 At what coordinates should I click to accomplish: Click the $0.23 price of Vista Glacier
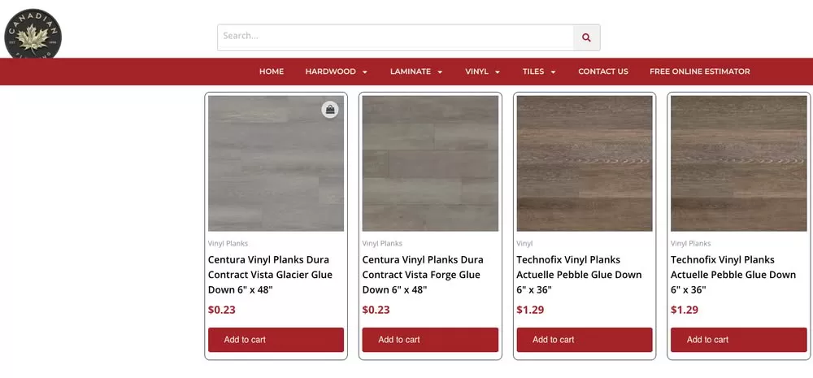[x=222, y=310]
